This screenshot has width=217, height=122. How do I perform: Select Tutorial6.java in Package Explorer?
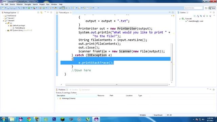point(20,28)
